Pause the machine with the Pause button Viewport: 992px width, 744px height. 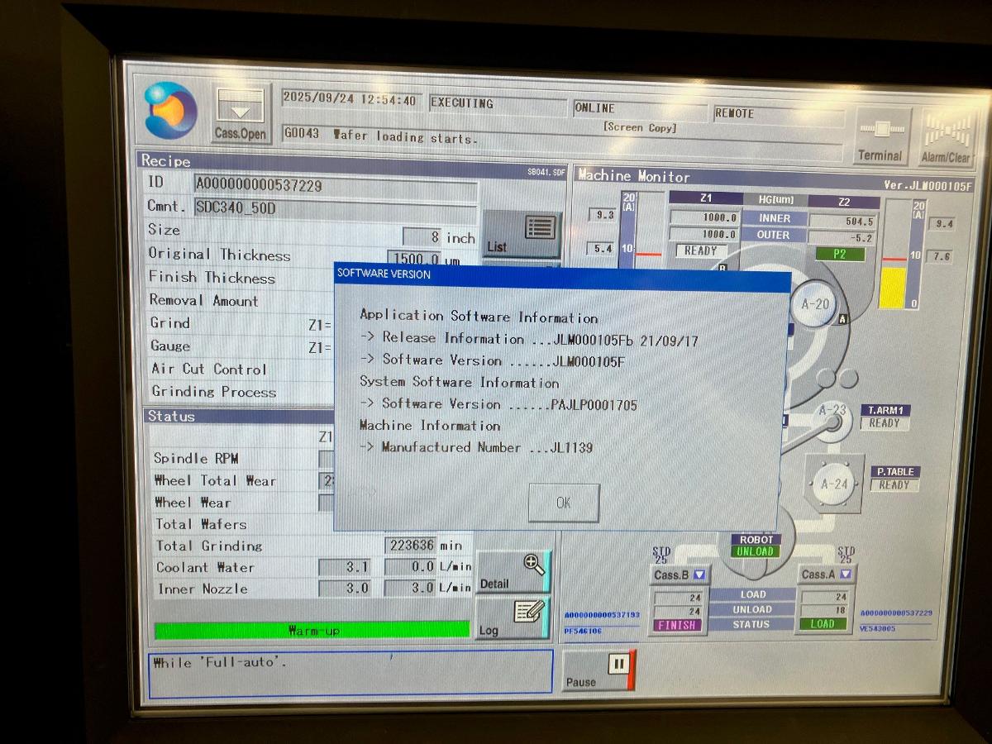coord(598,670)
